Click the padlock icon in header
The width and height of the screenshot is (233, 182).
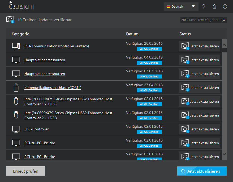[x=214, y=7]
